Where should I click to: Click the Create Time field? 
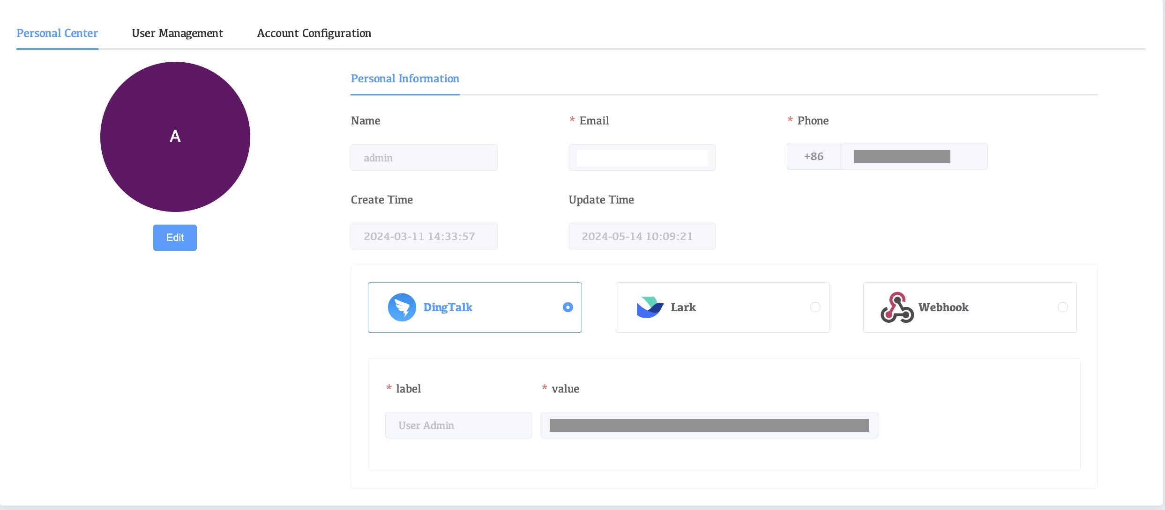coord(424,236)
